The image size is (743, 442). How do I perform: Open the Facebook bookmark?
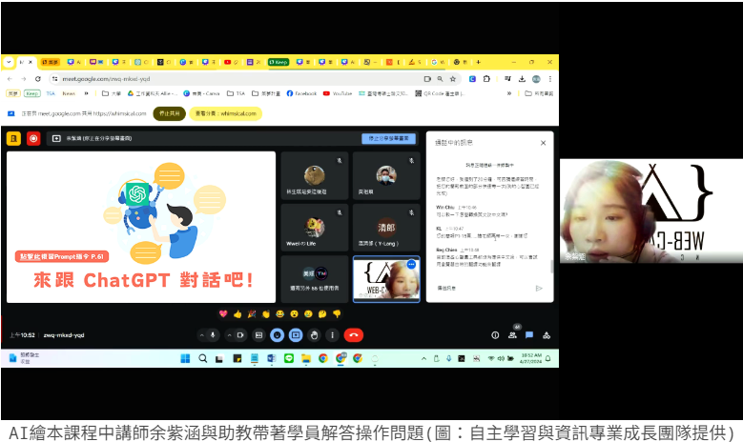[301, 93]
